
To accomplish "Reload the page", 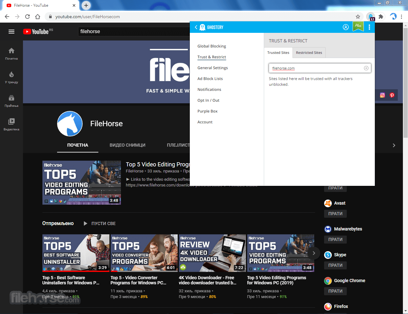I will 27,17.
